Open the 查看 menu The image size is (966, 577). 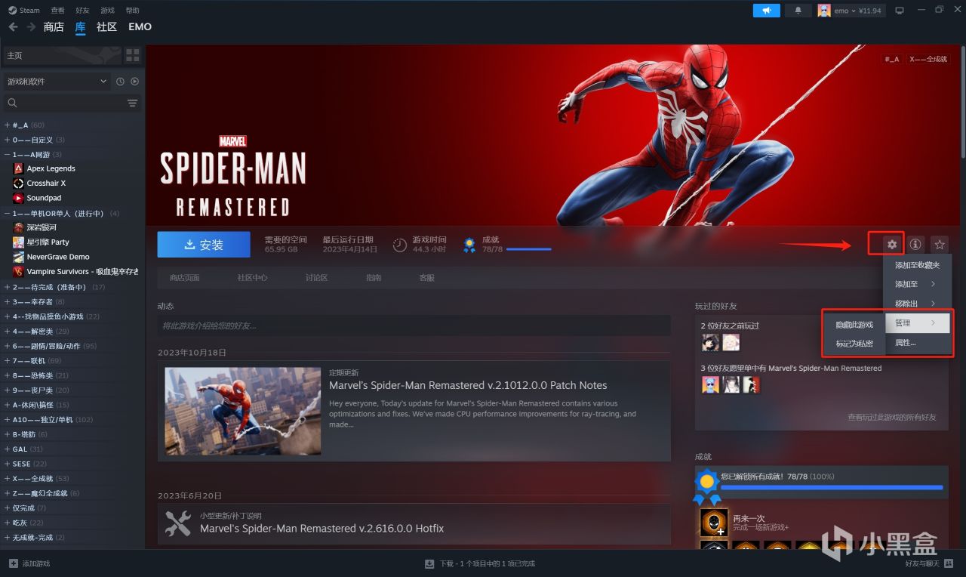point(57,11)
